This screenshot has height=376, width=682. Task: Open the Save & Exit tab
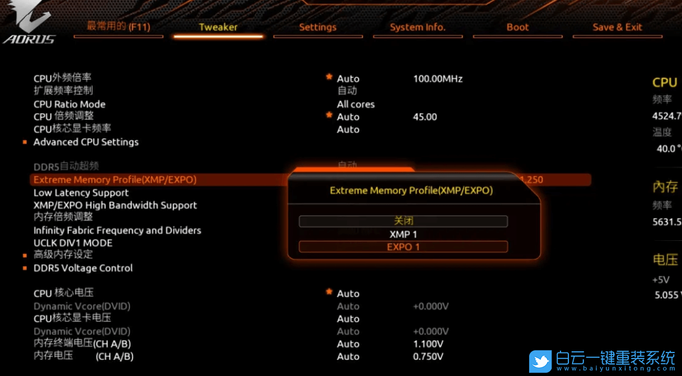point(617,27)
